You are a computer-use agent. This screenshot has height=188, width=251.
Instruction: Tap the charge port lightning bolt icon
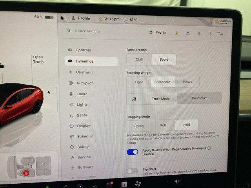(x=49, y=93)
